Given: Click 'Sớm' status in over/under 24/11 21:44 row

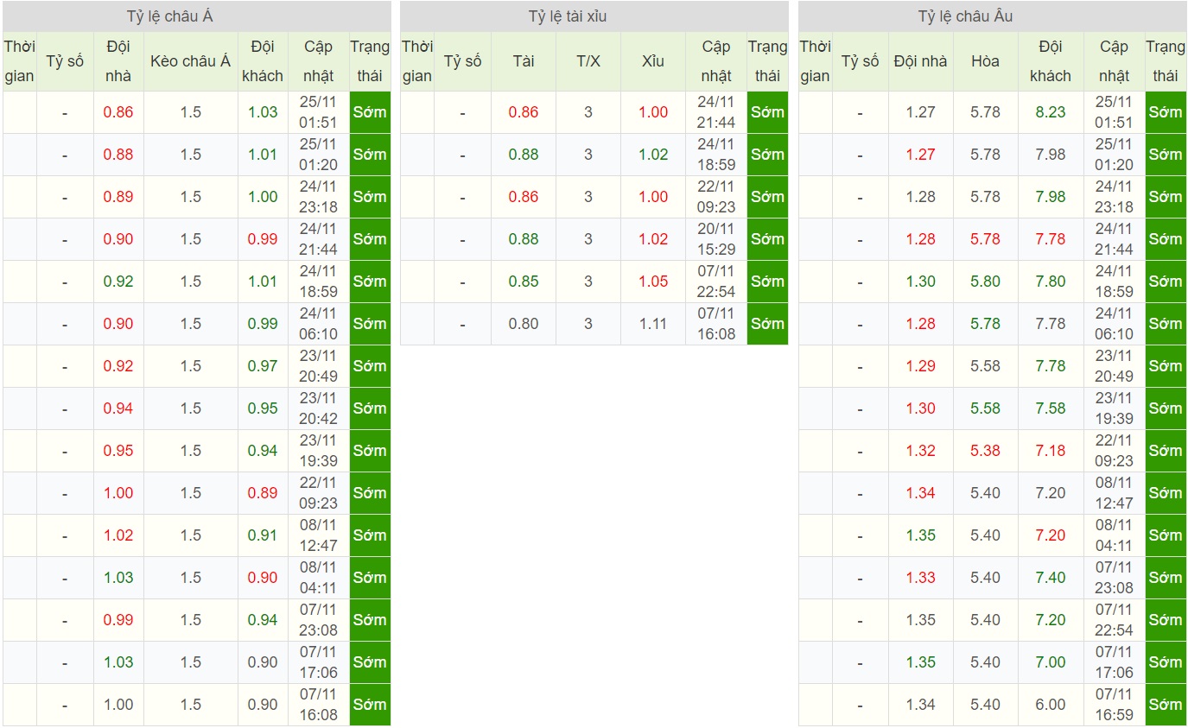Looking at the screenshot, I should [x=767, y=112].
